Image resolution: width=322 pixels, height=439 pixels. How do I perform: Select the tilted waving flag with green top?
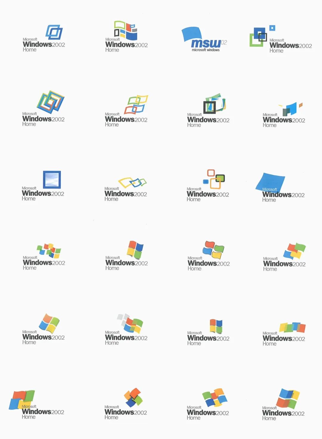(x=295, y=251)
